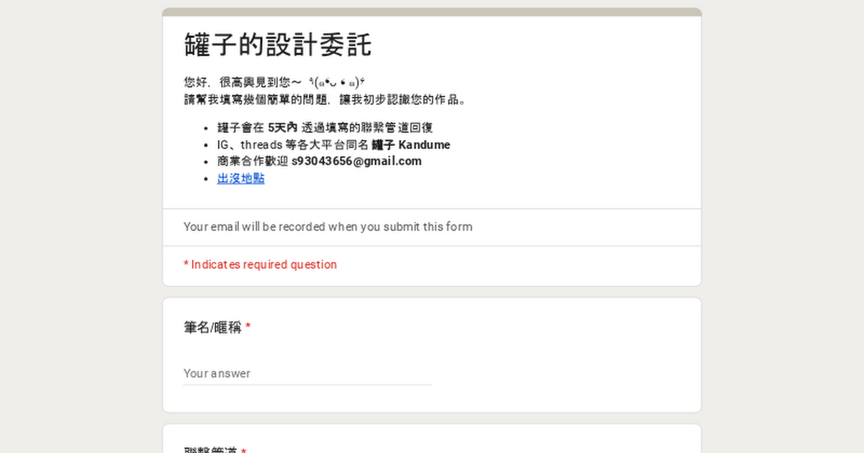Click the 商業合作歡迎 text
The width and height of the screenshot is (864, 453).
[x=253, y=161]
